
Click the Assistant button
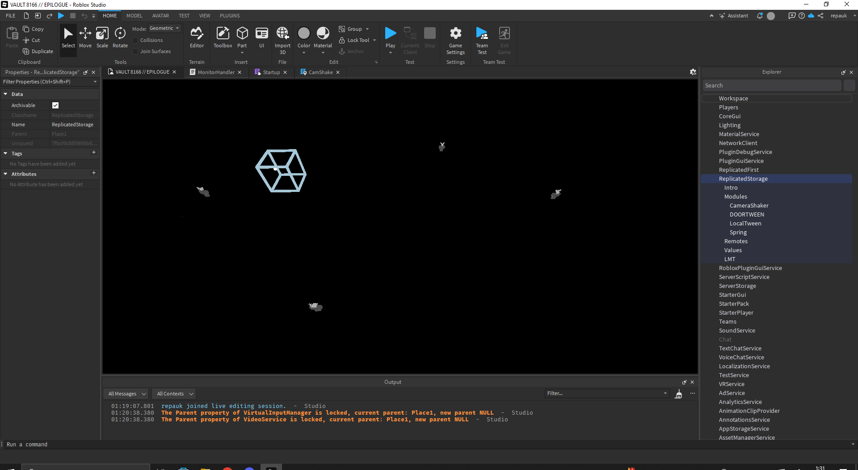(x=733, y=16)
